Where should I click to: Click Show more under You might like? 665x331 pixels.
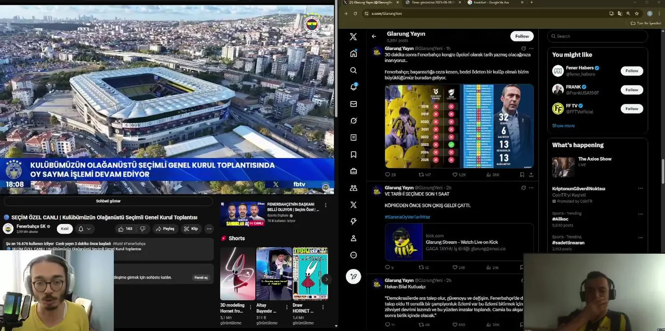[563, 126]
